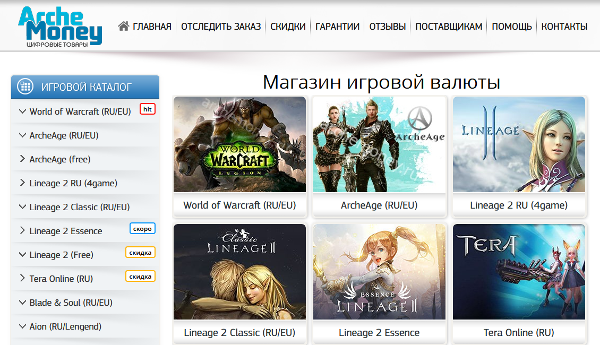
Task: Click Lineage 2 Classic (RU/EU) card caption
Action: click(239, 333)
